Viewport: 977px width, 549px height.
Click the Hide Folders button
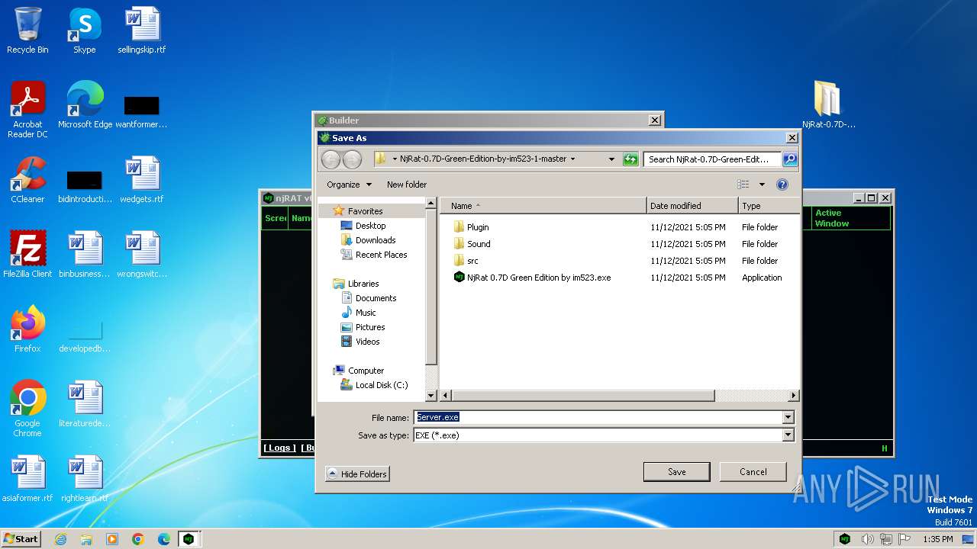(357, 474)
